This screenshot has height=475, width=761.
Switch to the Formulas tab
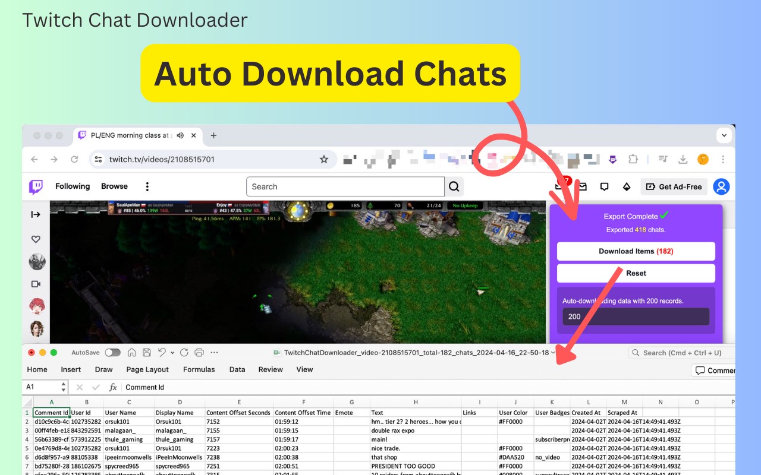pos(199,369)
